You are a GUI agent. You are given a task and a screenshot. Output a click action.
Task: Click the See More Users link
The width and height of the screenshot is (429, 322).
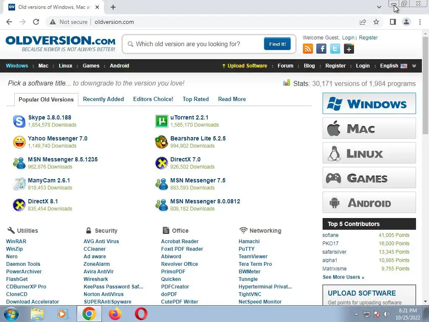pos(344,277)
